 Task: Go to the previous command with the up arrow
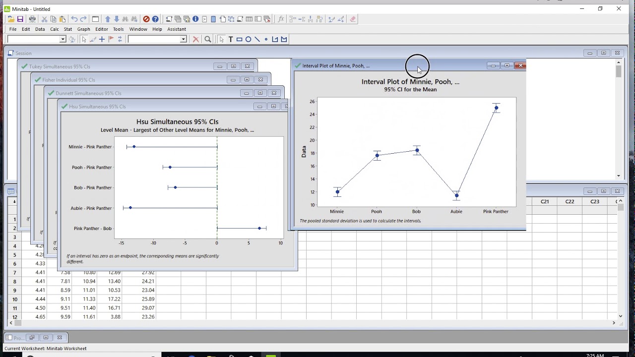pos(108,19)
